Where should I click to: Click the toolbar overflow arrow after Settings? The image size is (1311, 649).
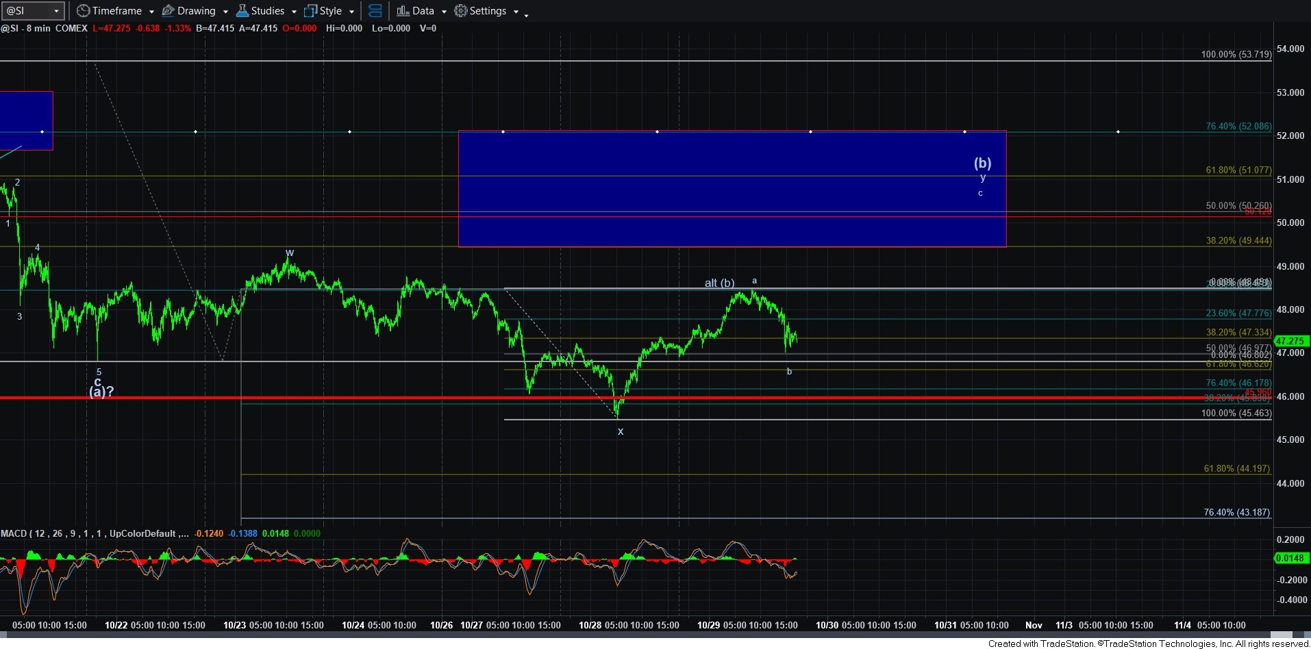coord(526,14)
